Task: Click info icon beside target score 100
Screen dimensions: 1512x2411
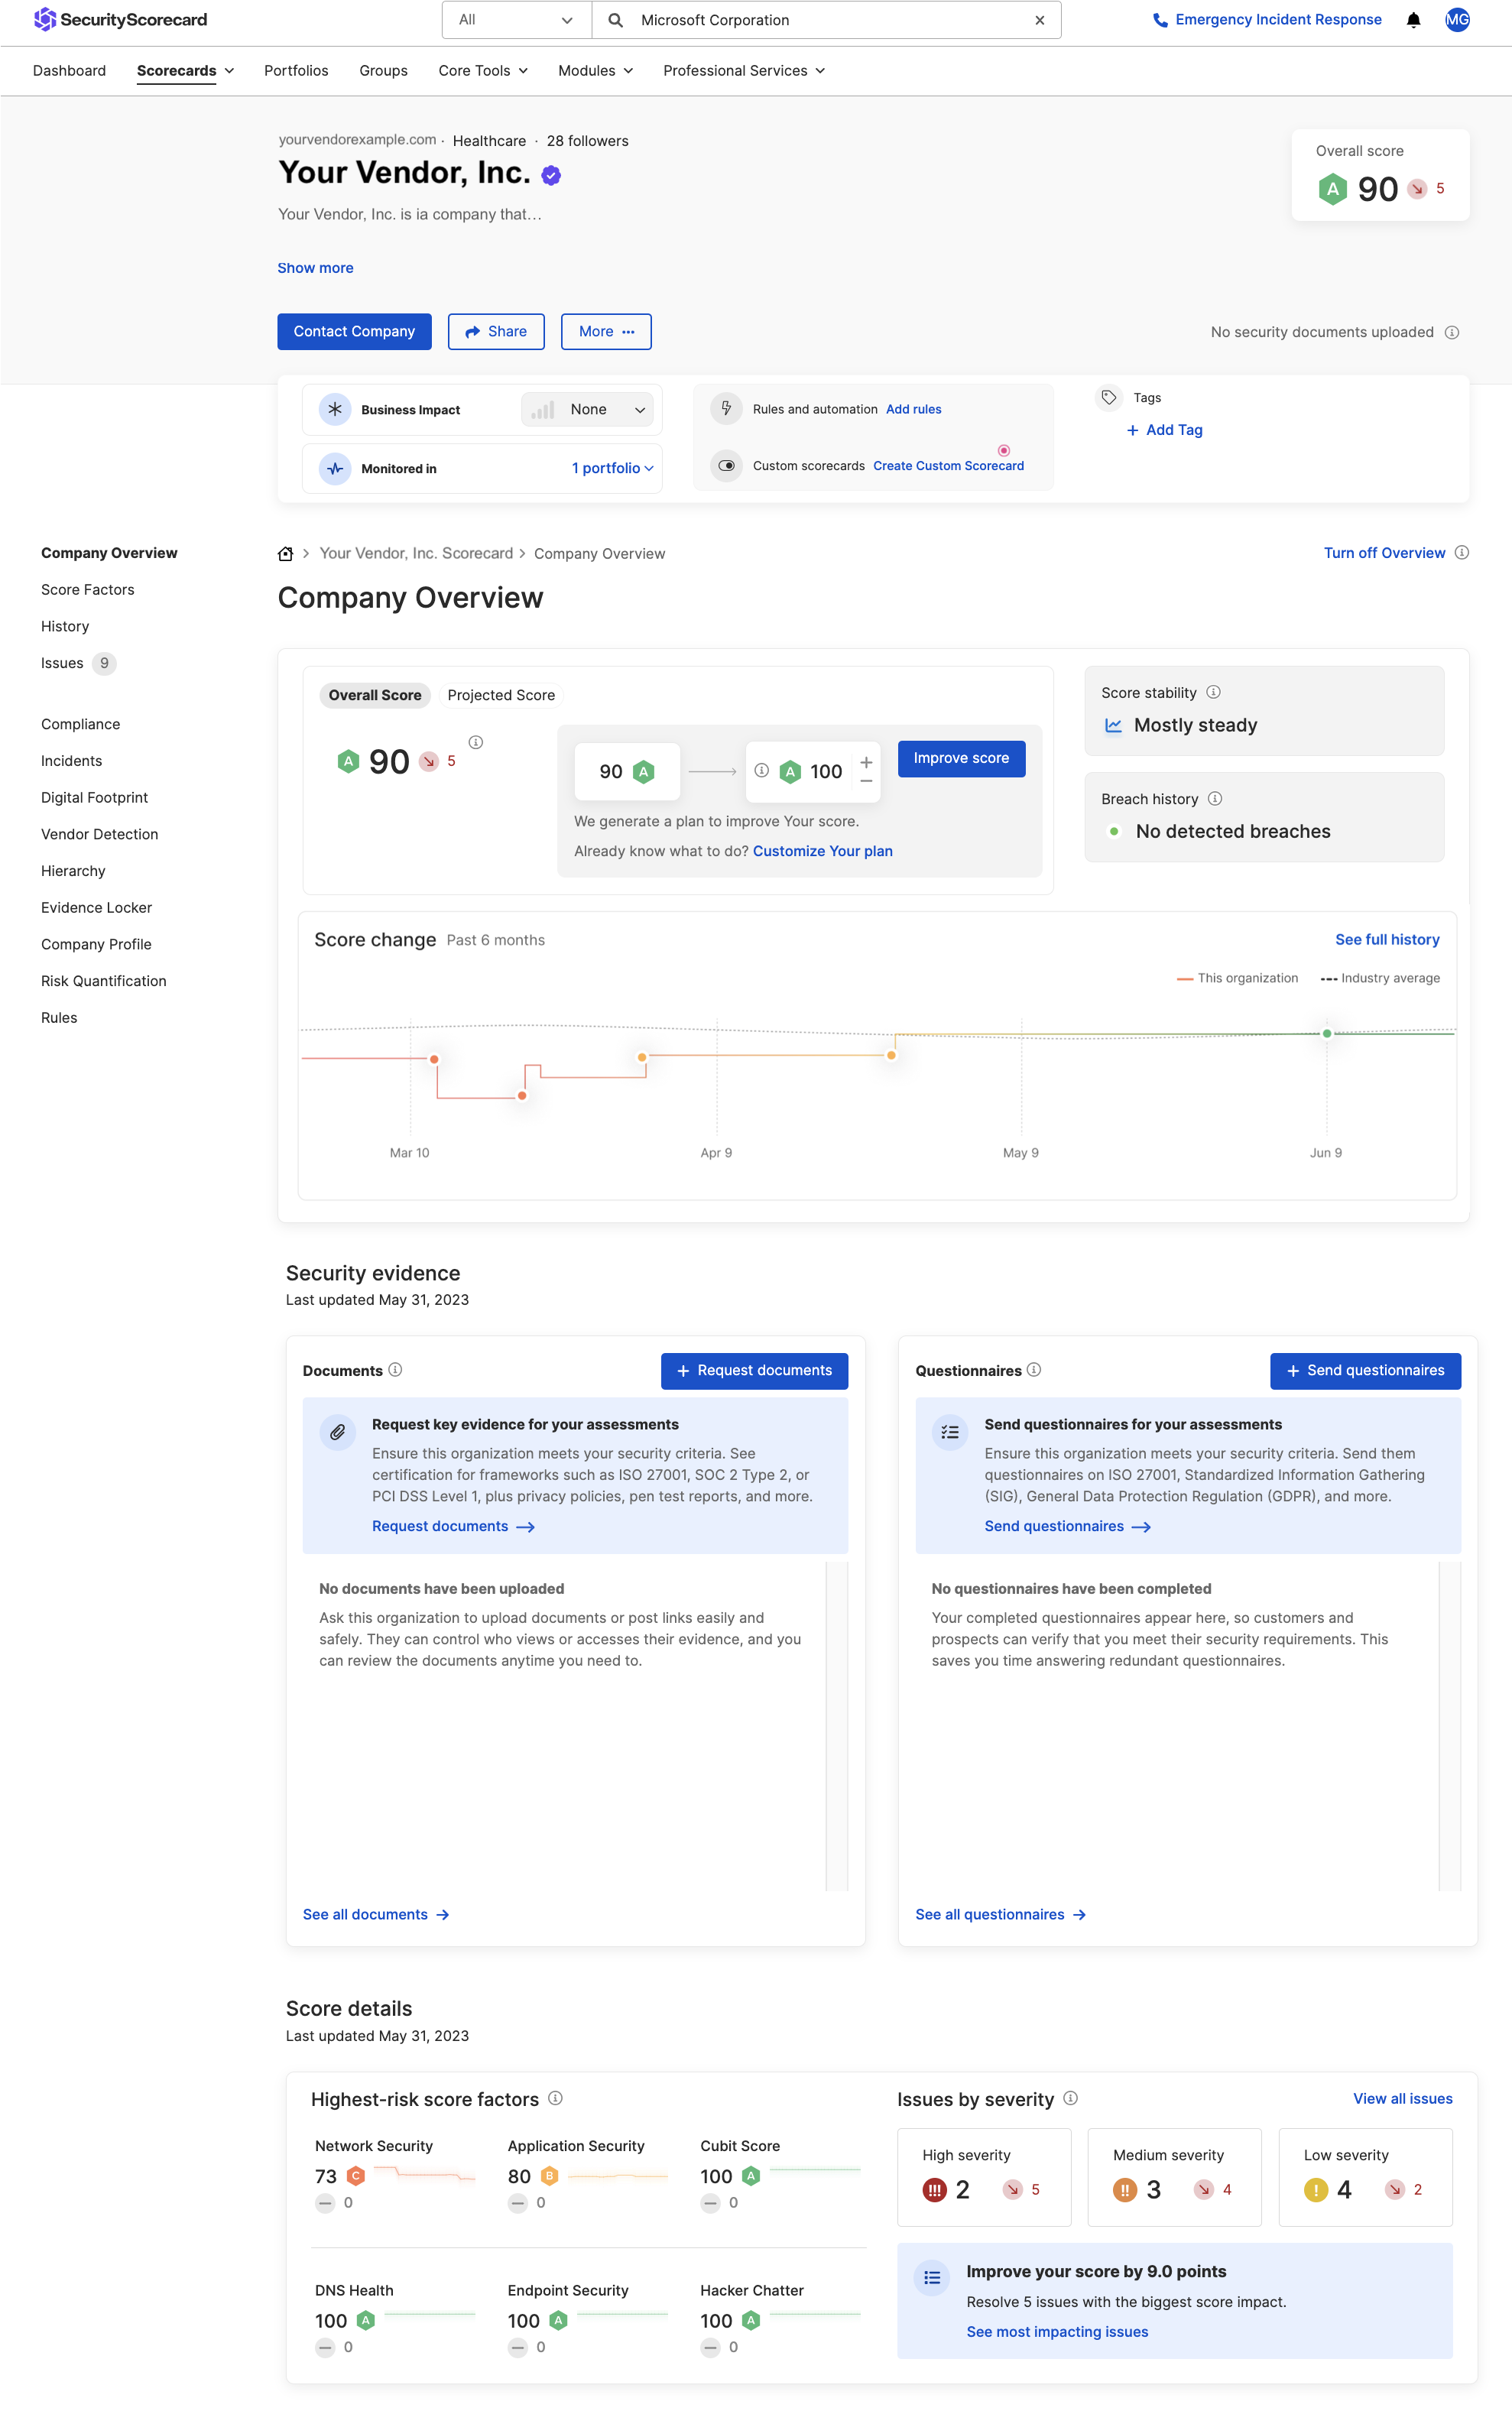Action: pos(761,770)
